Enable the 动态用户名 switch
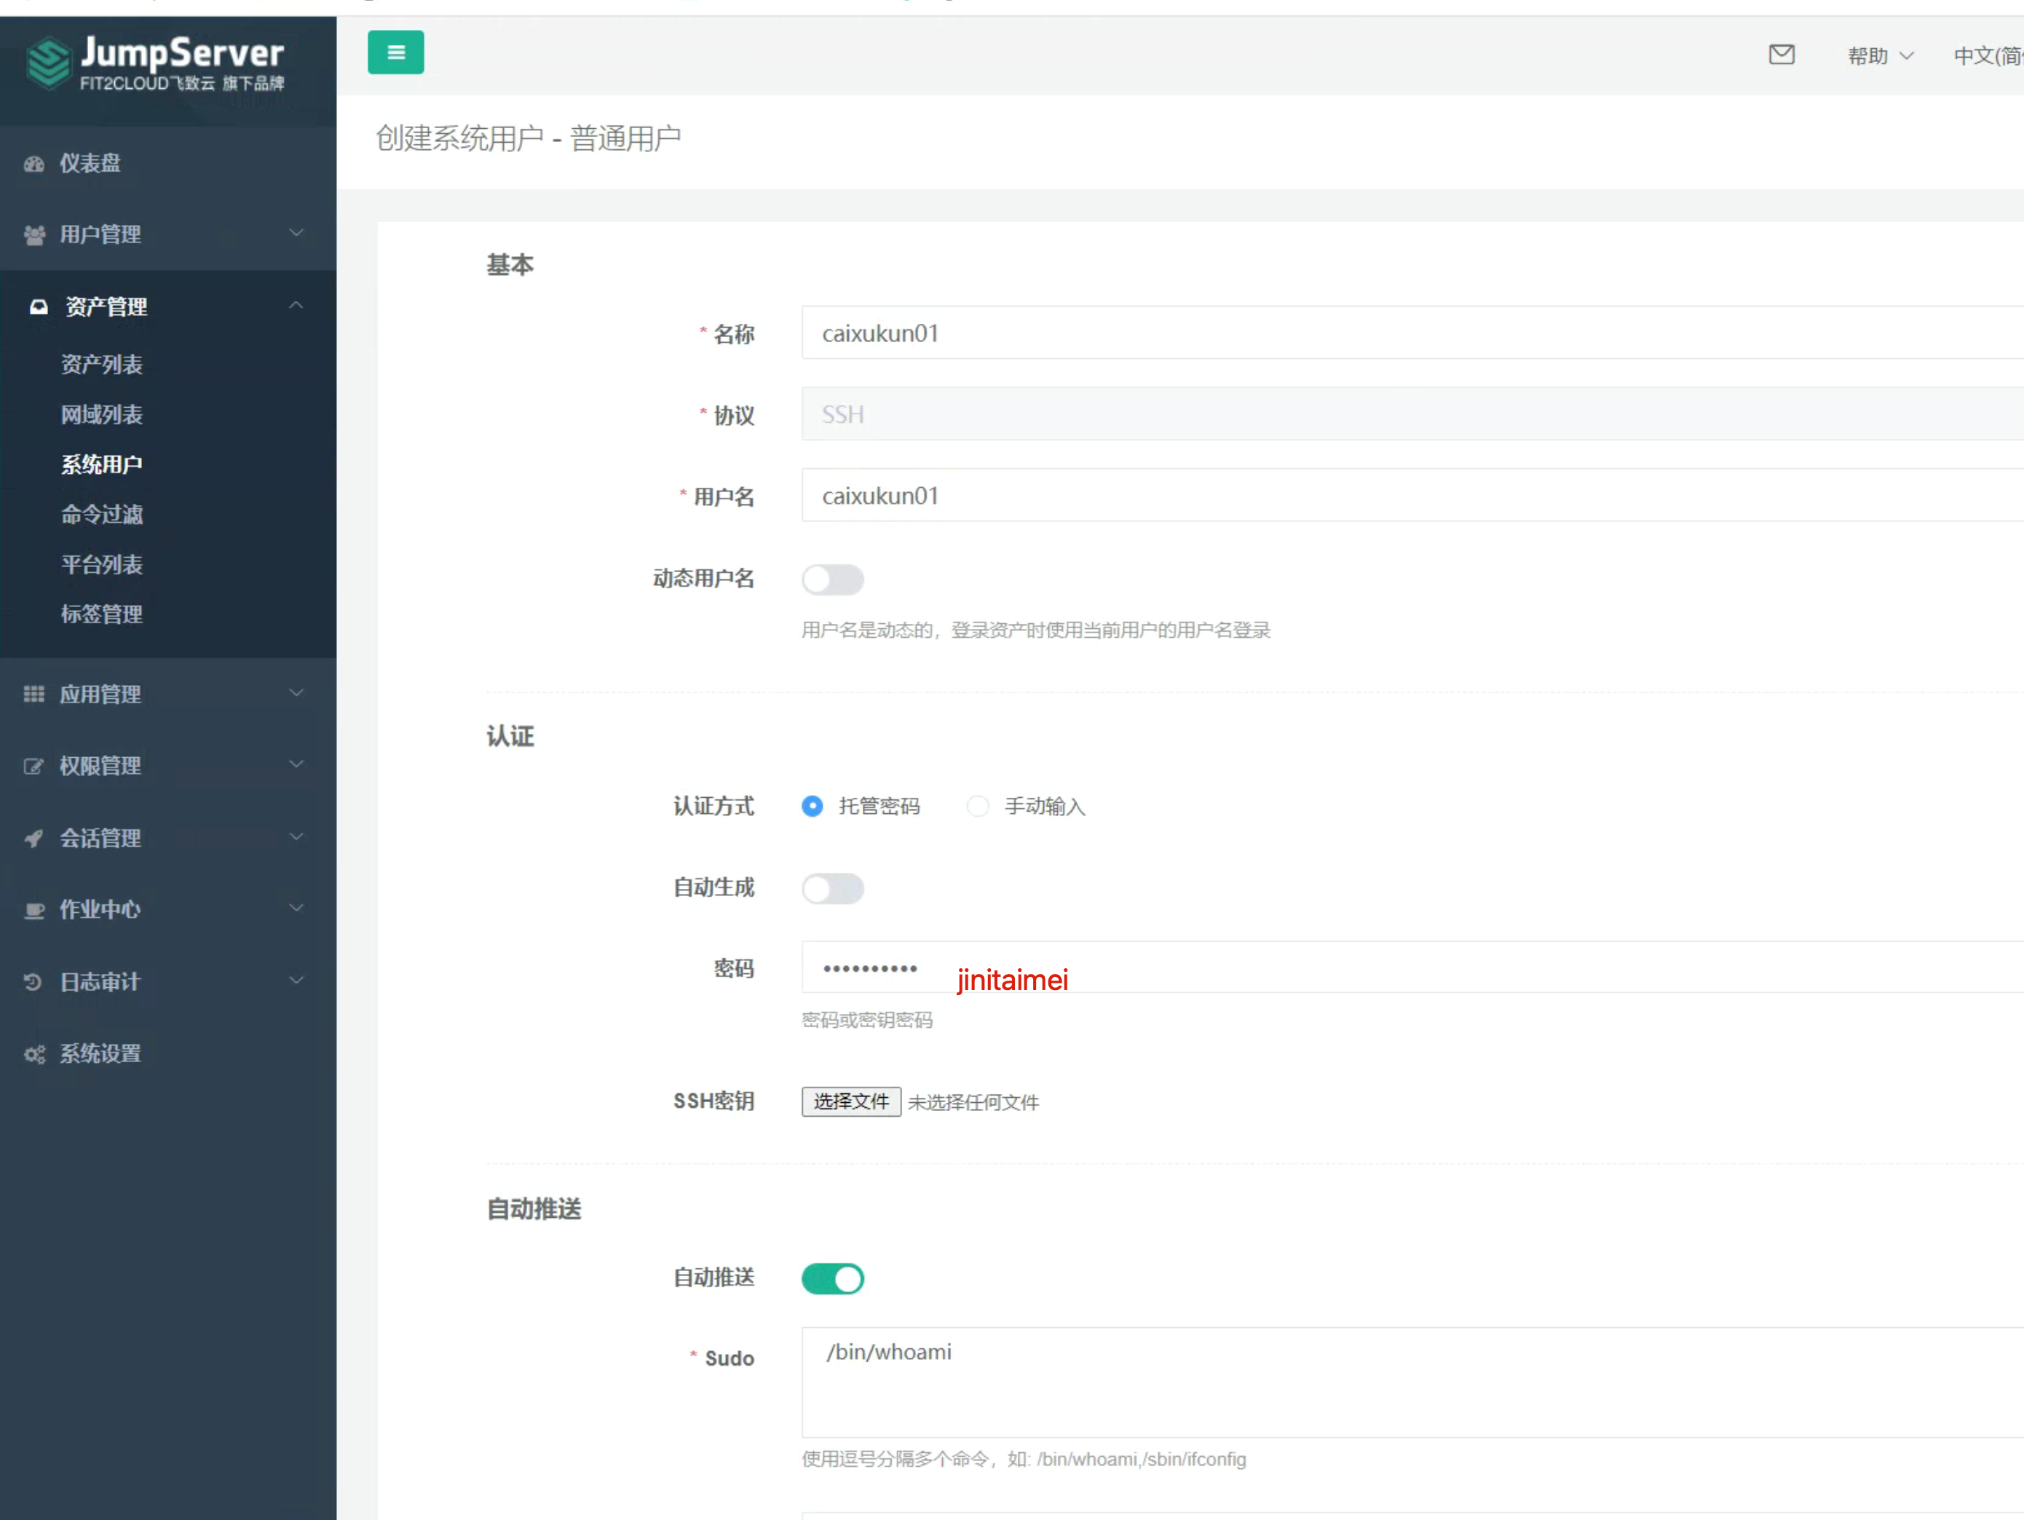 click(831, 579)
